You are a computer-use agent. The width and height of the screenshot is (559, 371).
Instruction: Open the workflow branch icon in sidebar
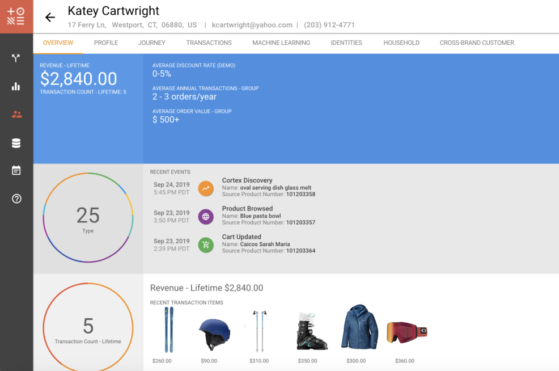(16, 58)
